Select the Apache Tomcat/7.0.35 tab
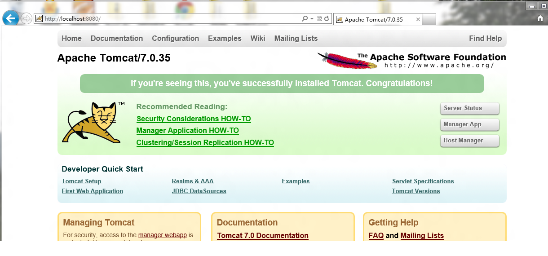548x256 pixels. pos(378,19)
